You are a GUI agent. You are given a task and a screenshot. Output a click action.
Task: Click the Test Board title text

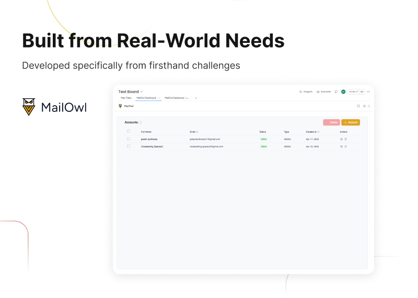tap(129, 92)
